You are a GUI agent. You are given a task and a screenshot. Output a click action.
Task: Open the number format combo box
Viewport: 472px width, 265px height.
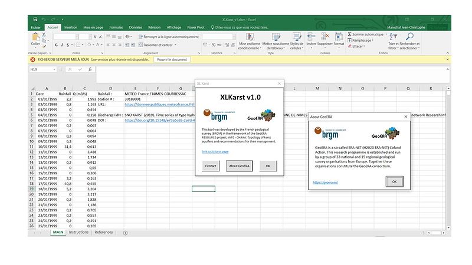click(x=219, y=37)
